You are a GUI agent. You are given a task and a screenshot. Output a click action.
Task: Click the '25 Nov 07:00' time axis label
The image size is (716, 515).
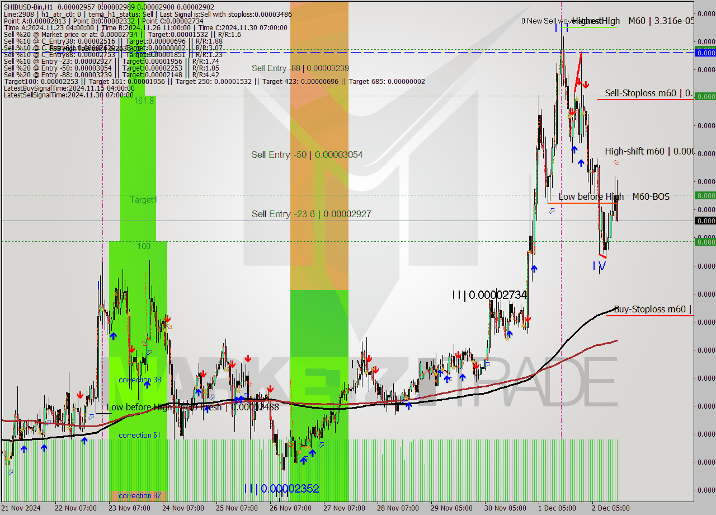(x=237, y=508)
